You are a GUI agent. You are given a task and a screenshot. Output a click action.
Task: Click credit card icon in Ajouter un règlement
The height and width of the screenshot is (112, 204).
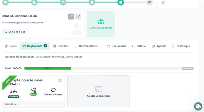[99, 89]
